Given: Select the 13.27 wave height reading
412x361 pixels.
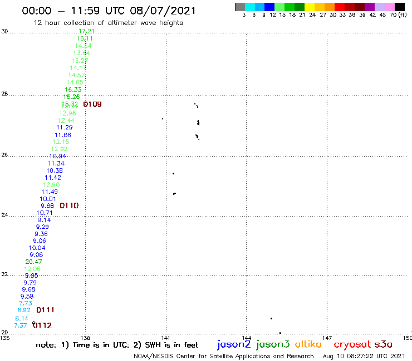Looking at the screenshot, I should 80,61.
